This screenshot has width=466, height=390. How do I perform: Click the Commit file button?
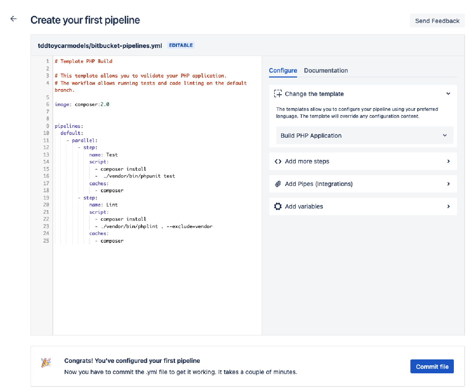click(432, 366)
